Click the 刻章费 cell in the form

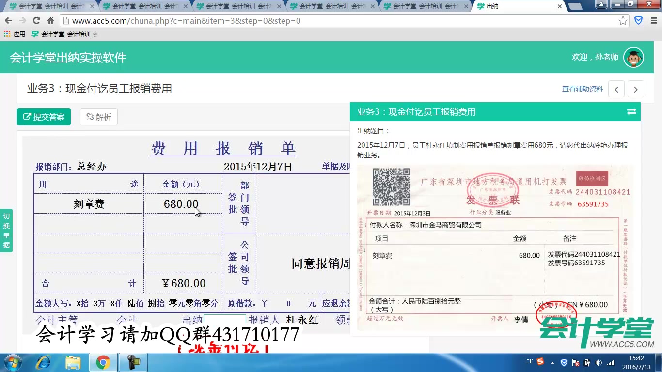pyautogui.click(x=89, y=204)
